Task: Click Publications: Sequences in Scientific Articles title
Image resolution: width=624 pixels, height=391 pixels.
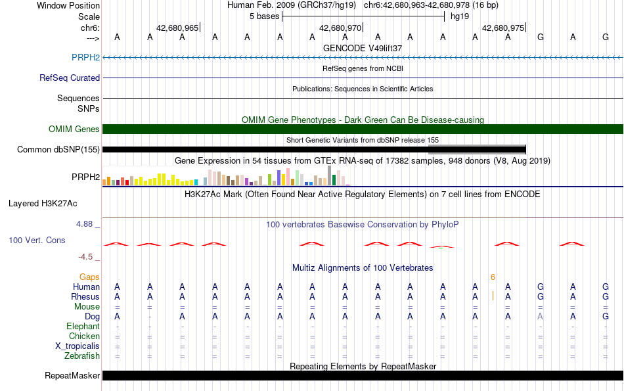Action: pyautogui.click(x=363, y=89)
